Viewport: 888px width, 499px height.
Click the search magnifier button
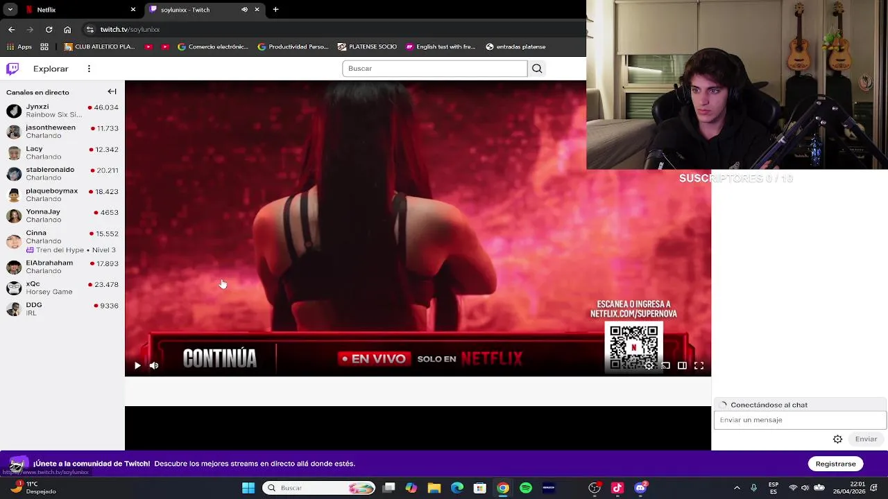[537, 69]
